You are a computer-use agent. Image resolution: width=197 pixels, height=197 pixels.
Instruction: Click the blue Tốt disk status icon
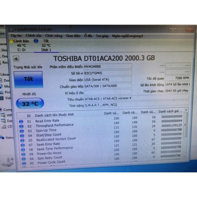click(36, 41)
